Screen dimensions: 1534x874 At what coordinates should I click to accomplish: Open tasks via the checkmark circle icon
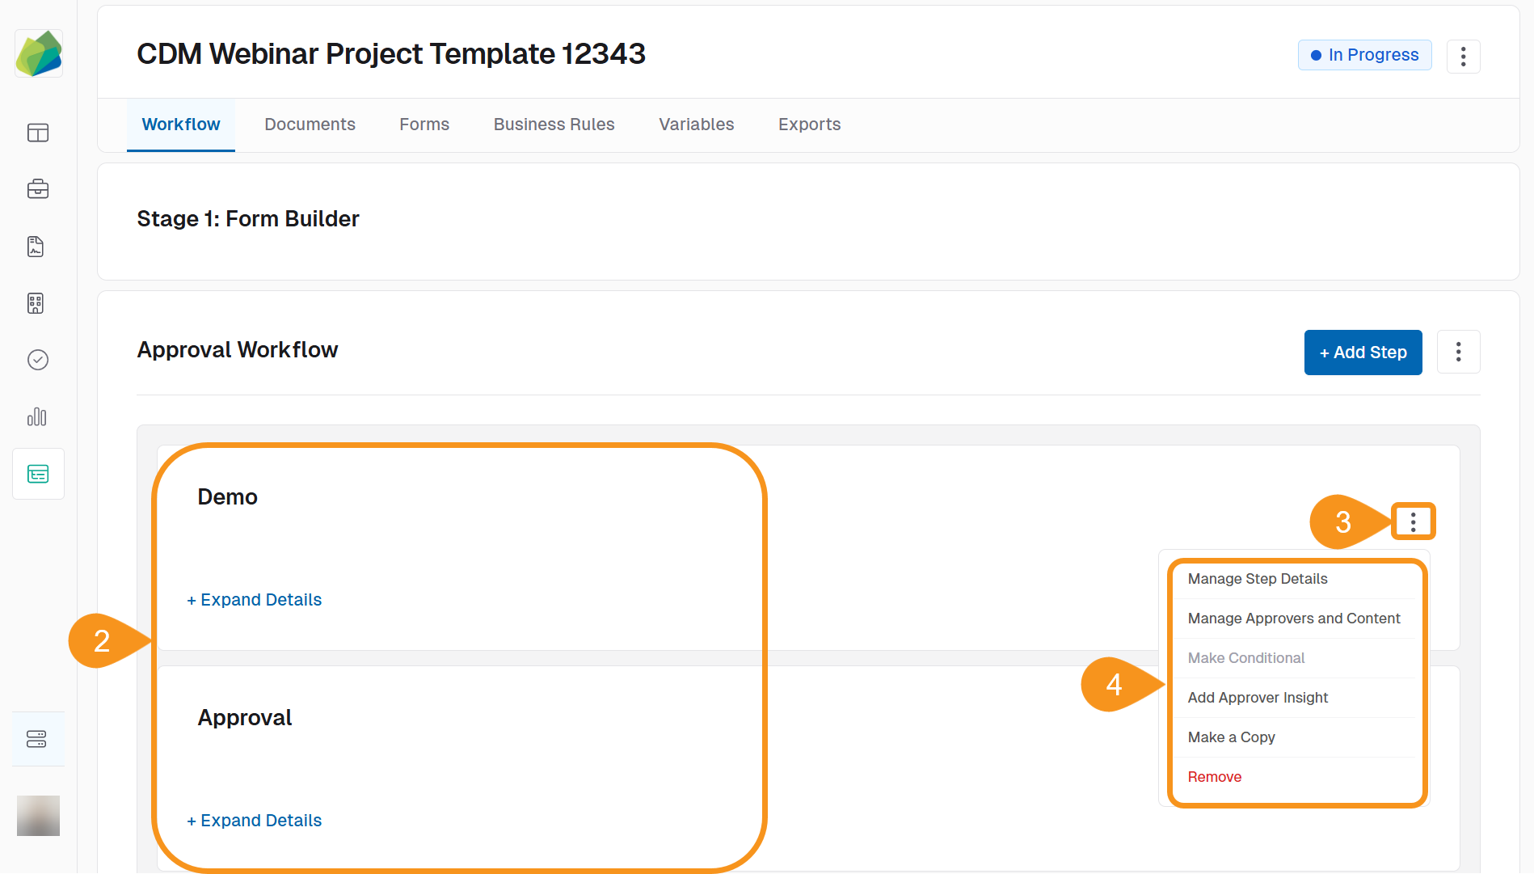tap(38, 360)
